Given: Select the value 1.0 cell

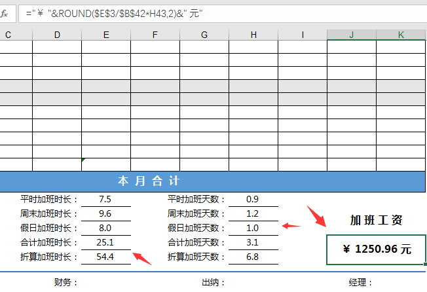Looking at the screenshot, I should click(253, 228).
